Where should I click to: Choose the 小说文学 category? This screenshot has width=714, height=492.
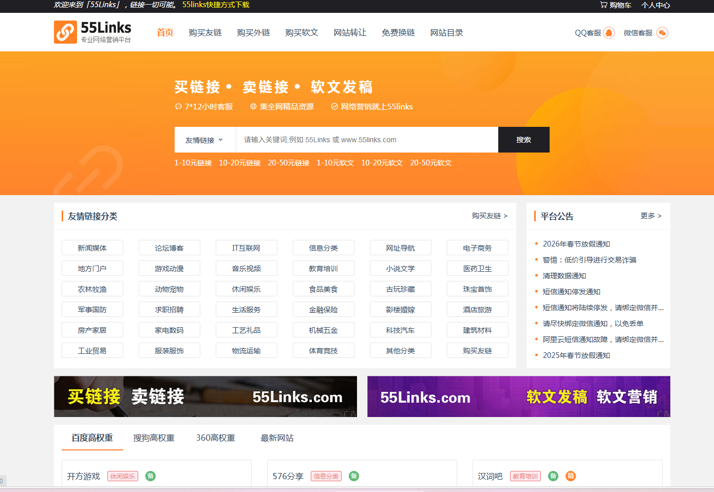point(401,268)
